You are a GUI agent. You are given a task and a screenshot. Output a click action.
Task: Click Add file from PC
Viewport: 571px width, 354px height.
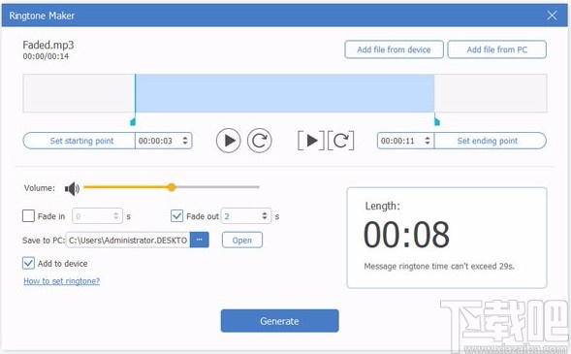pyautogui.click(x=496, y=49)
